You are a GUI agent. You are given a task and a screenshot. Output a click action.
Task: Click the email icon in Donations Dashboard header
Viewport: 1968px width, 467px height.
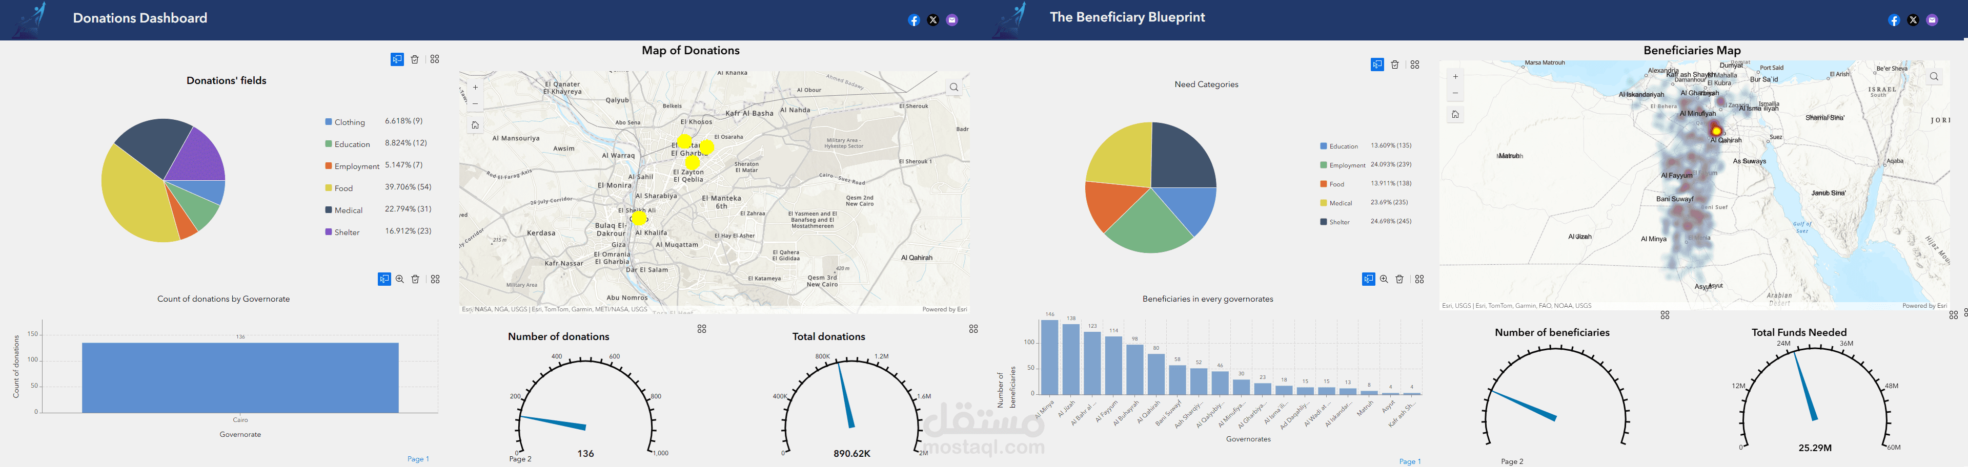(x=952, y=20)
